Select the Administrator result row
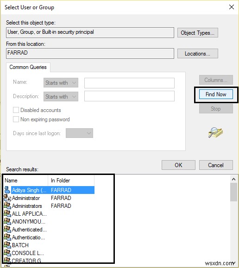239x268 pixels. (49, 198)
